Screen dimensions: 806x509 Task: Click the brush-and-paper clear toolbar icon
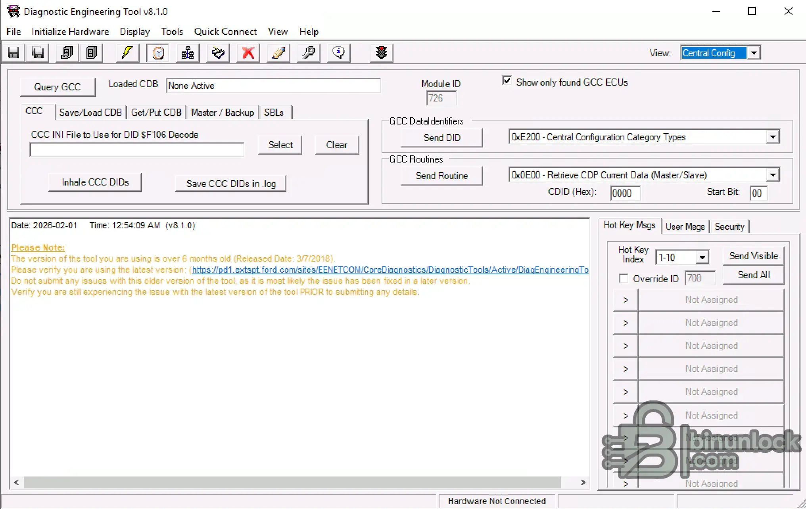coord(218,53)
